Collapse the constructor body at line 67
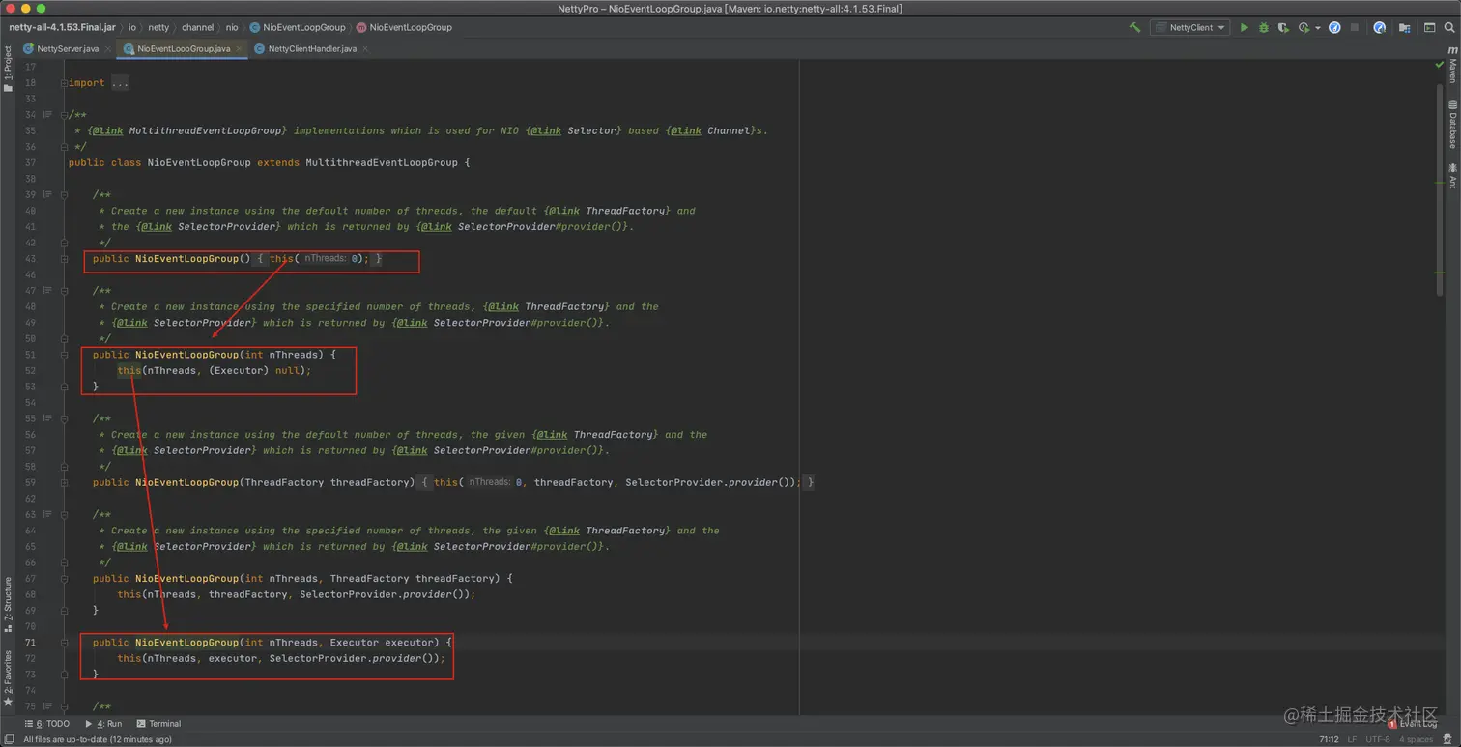 coord(64,579)
